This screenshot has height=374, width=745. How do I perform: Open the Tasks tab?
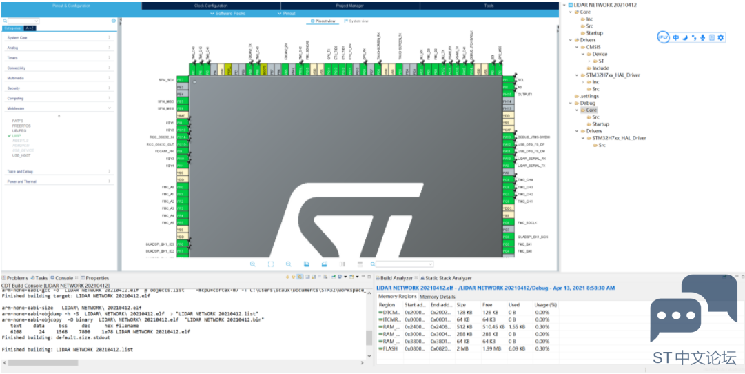click(x=39, y=278)
